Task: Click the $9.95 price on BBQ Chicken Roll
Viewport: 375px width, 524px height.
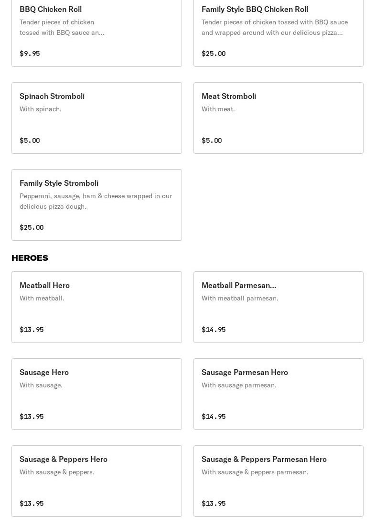Action: [x=30, y=53]
